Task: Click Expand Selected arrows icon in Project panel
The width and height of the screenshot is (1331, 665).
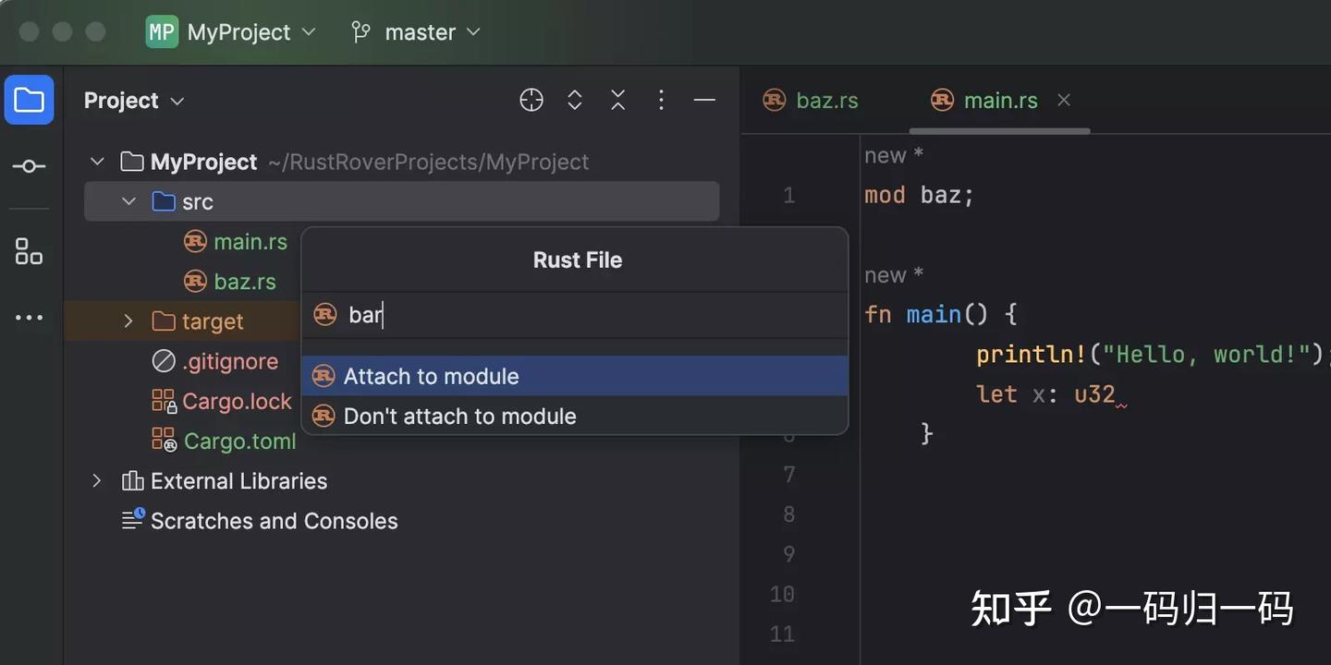Action: 575,100
